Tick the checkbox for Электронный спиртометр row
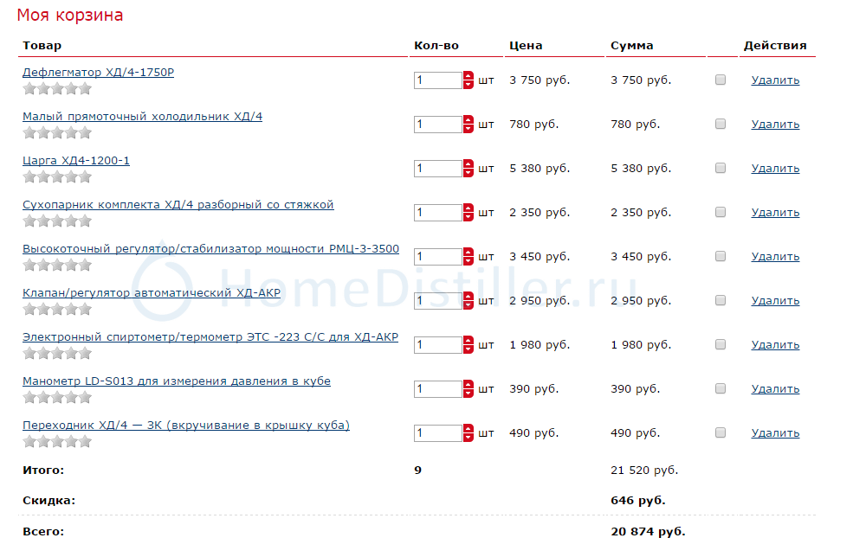The height and width of the screenshot is (557, 853). [x=721, y=344]
